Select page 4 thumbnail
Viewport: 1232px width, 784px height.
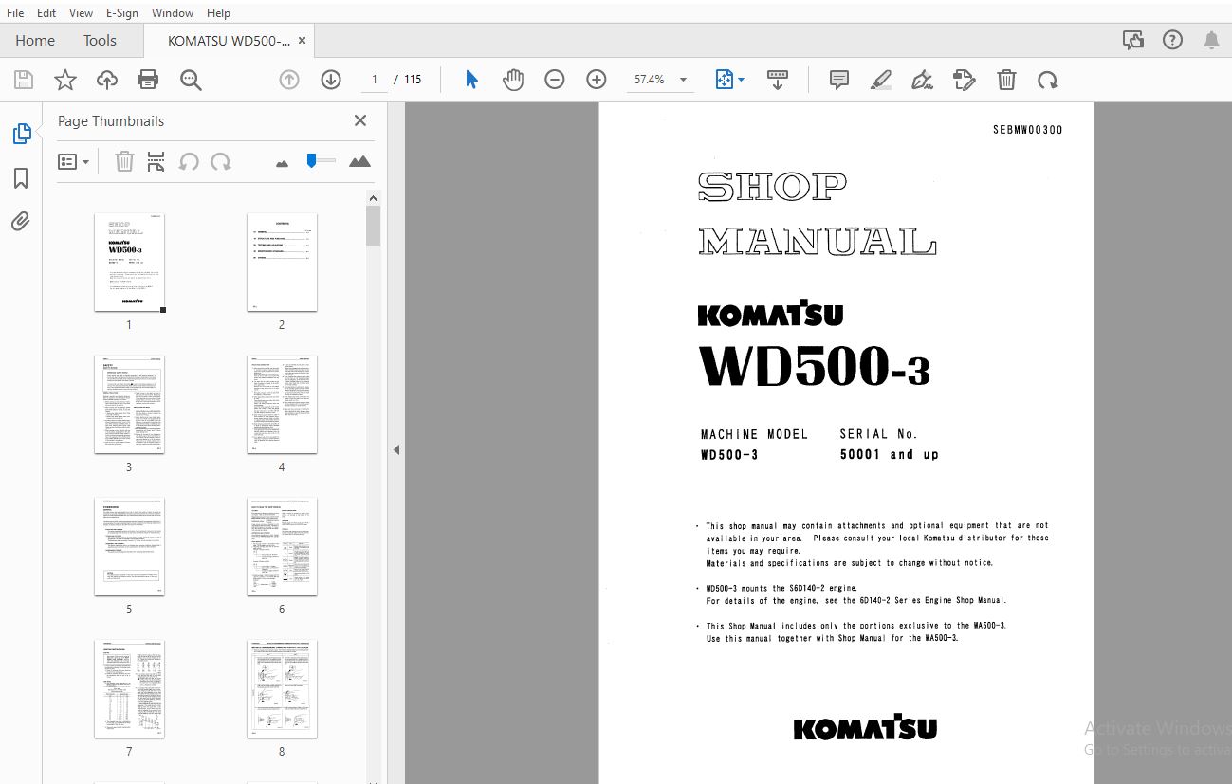[x=282, y=405]
